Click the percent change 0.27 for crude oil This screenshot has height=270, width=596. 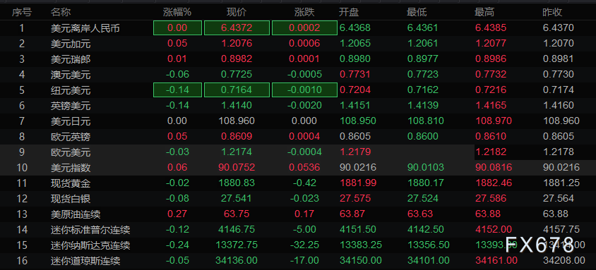(177, 214)
